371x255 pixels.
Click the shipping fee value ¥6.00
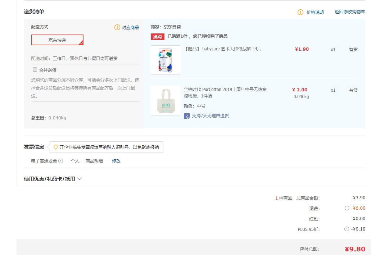[x=359, y=208]
